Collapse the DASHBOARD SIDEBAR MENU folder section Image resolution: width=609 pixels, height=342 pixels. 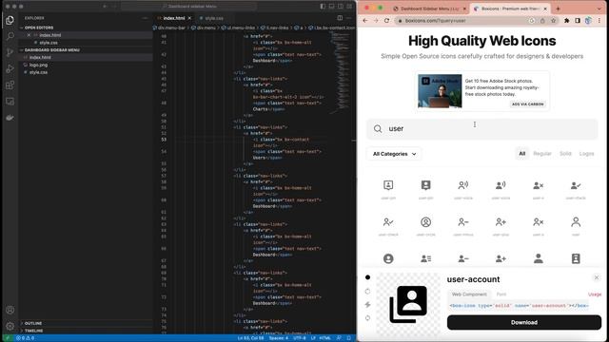point(52,50)
